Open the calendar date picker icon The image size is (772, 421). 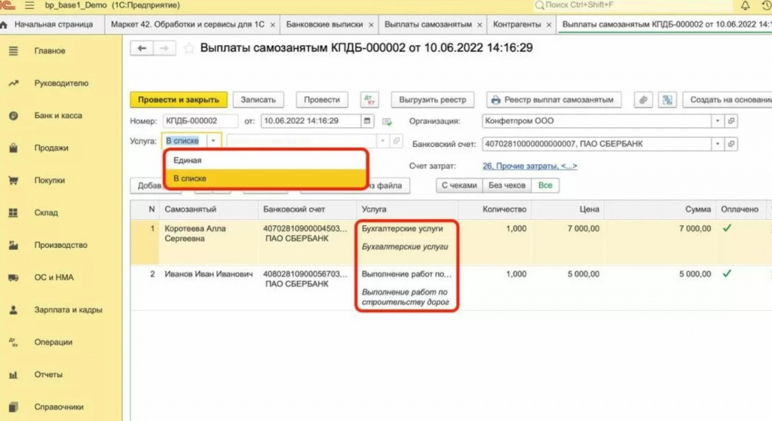[x=367, y=121]
